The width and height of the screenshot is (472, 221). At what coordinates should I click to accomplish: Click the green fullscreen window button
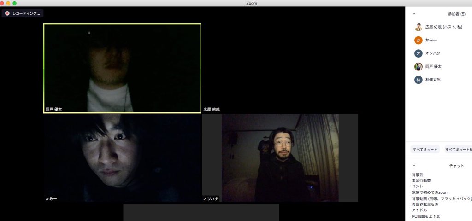point(14,3)
